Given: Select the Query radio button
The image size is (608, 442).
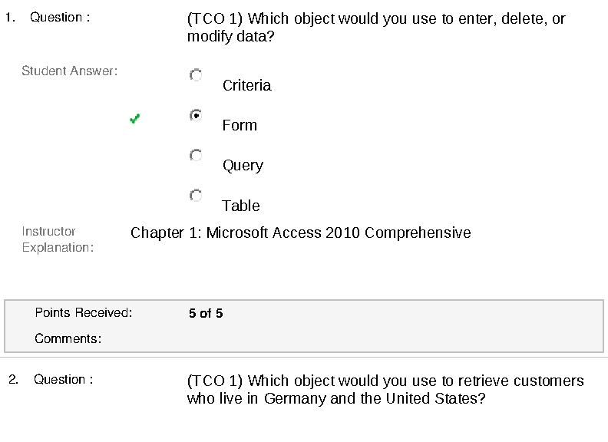Looking at the screenshot, I should [196, 155].
